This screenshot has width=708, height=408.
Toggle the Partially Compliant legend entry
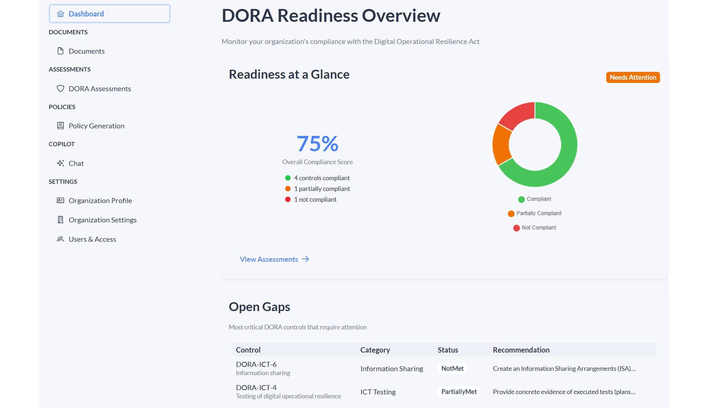pyautogui.click(x=535, y=213)
